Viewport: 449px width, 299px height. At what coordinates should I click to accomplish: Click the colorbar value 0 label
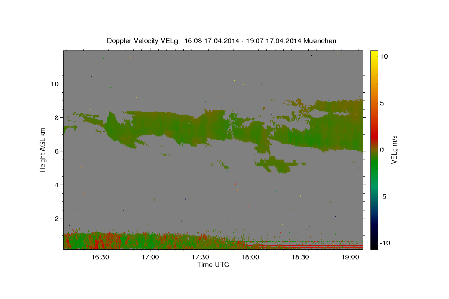tap(382, 150)
